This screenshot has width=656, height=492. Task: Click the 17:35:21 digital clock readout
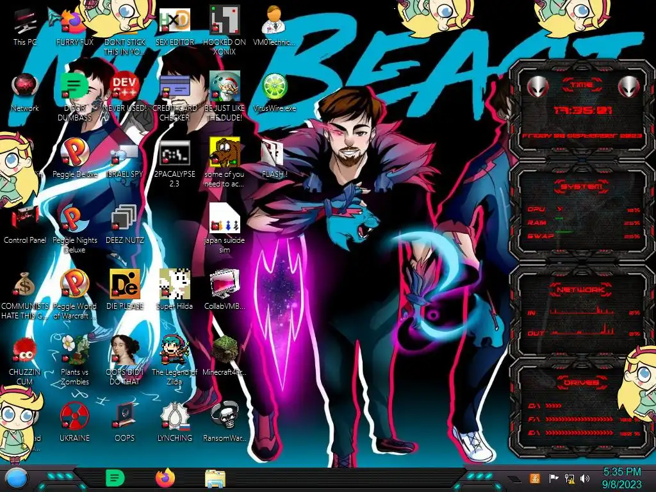582,110
